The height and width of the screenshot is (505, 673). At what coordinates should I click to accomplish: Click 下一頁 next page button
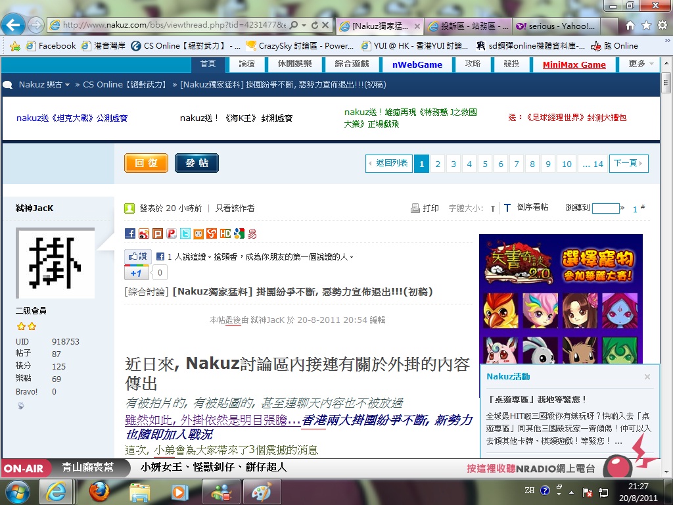pos(629,163)
